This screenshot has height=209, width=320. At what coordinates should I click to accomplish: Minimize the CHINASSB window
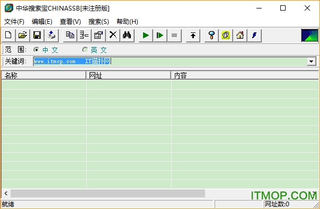tap(259, 8)
